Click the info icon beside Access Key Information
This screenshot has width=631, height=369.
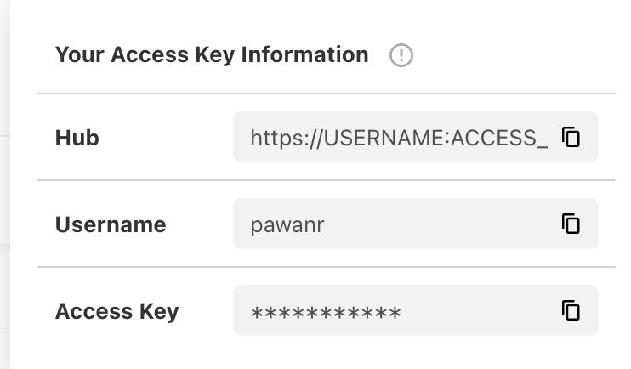[401, 56]
